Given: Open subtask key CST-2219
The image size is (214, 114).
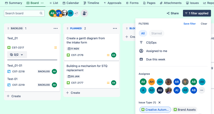Looking at the screenshot, I should pyautogui.click(x=18, y=85).
